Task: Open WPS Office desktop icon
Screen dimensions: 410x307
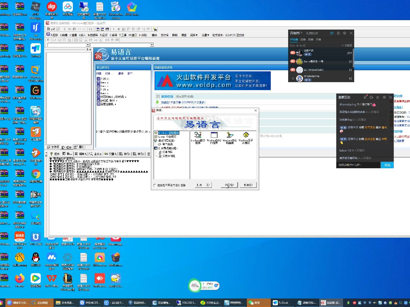Action: [x=52, y=280]
